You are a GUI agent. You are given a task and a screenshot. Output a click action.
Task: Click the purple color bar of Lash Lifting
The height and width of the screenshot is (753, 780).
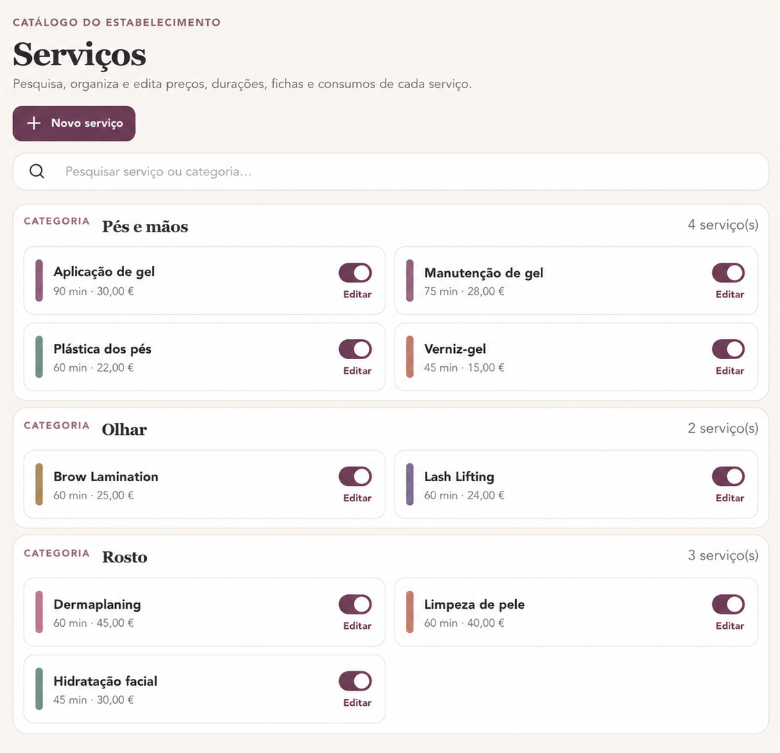(410, 485)
